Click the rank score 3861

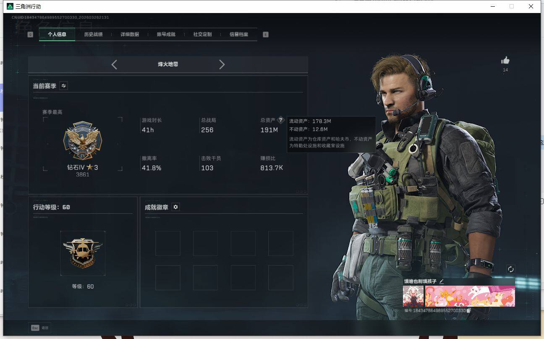pos(83,175)
